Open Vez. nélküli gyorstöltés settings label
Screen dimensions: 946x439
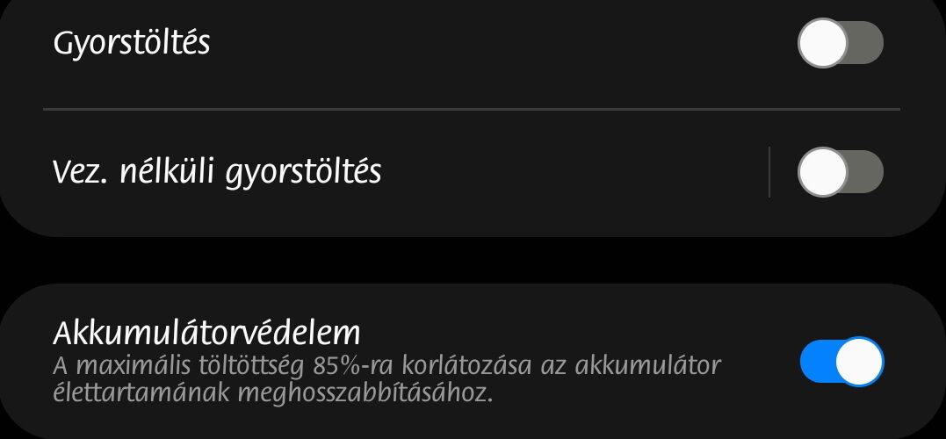pyautogui.click(x=217, y=172)
